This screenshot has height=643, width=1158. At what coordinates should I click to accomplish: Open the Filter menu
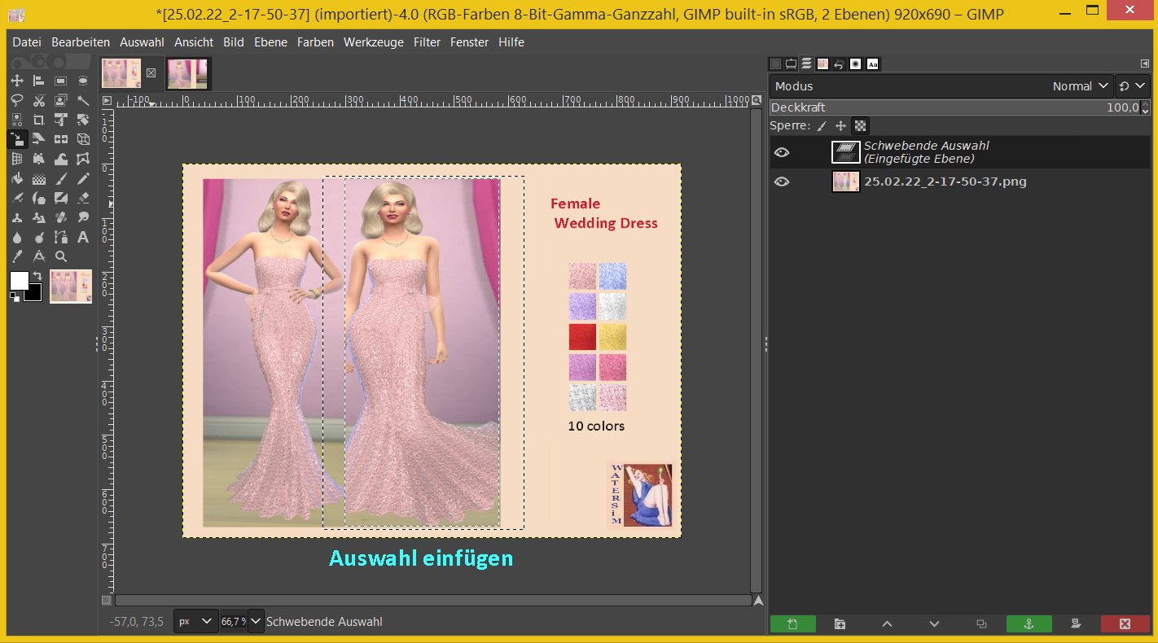(x=427, y=42)
